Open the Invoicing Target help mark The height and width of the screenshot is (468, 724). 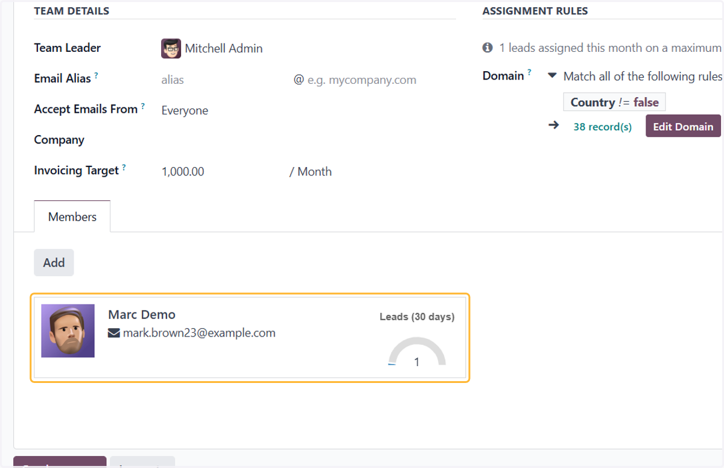(124, 167)
